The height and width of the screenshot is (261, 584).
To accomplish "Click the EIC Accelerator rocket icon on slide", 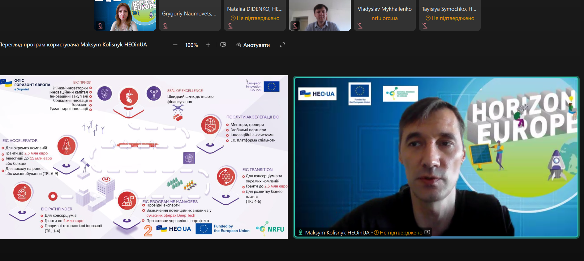I will [67, 146].
